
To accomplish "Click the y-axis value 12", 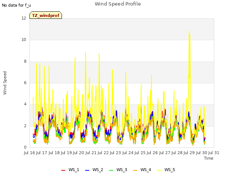I will (x=24, y=18).
